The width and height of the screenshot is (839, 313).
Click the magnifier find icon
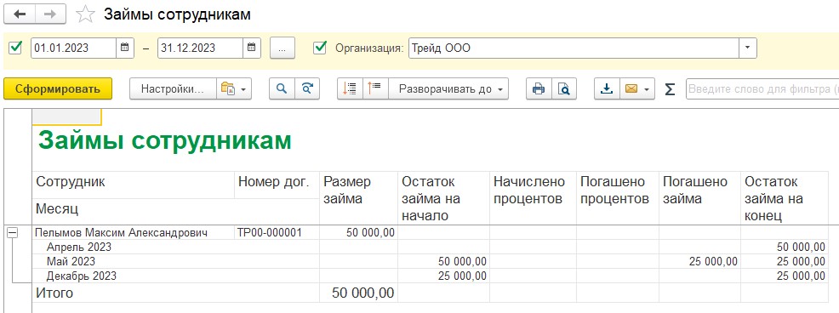pos(282,88)
